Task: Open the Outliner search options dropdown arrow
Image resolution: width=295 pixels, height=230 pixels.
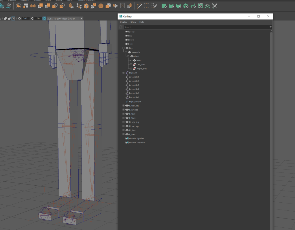Action: [x=271, y=27]
